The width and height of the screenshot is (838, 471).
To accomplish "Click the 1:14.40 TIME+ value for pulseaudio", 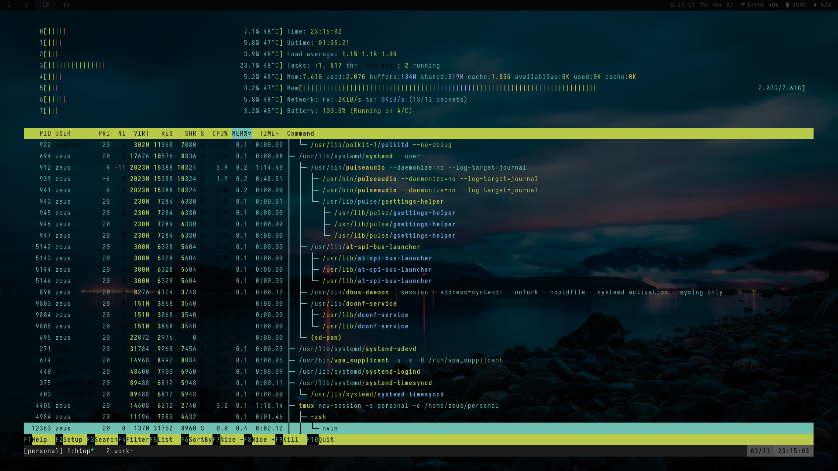I will click(269, 167).
